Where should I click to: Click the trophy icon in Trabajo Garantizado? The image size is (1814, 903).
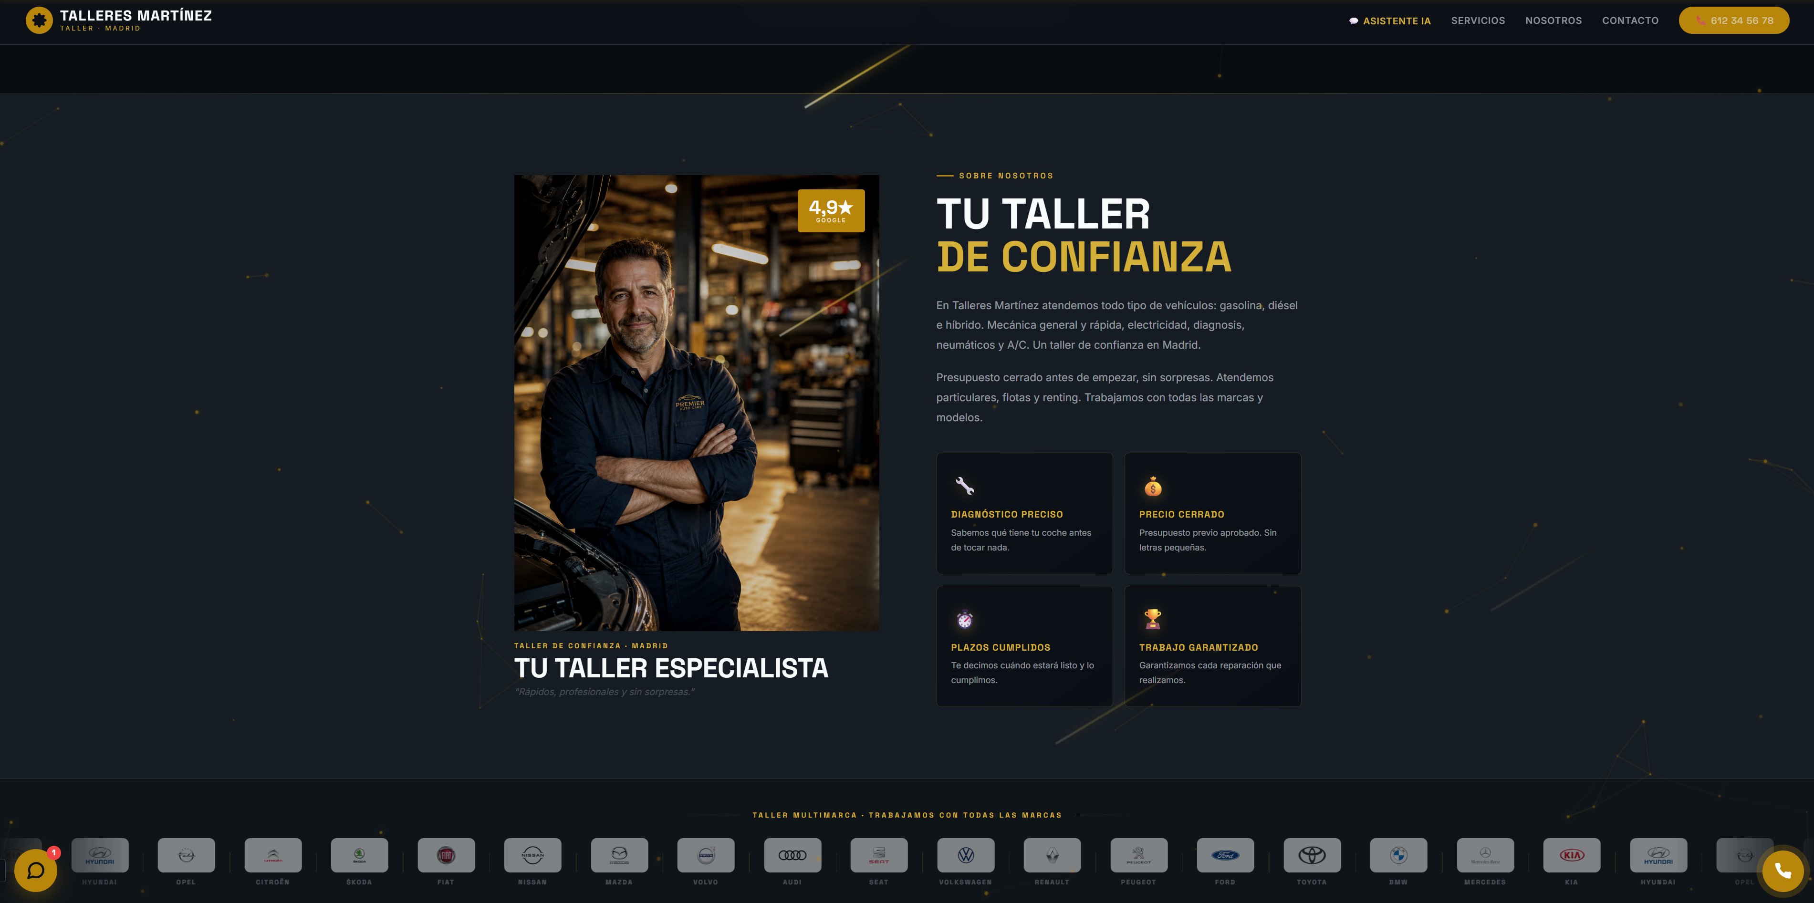point(1153,619)
